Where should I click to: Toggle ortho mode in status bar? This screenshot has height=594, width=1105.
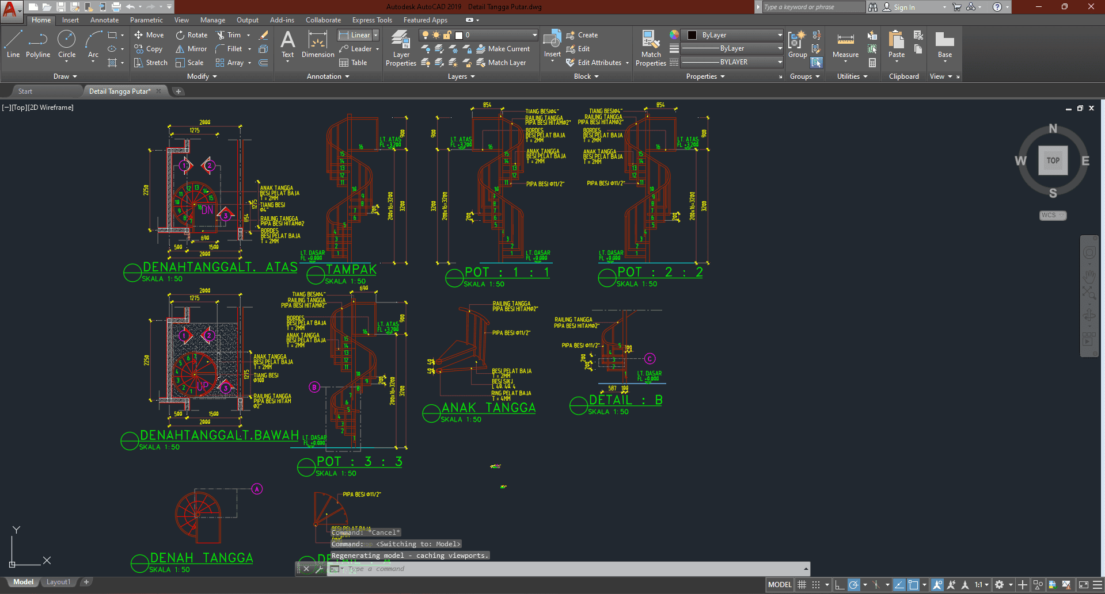(840, 585)
